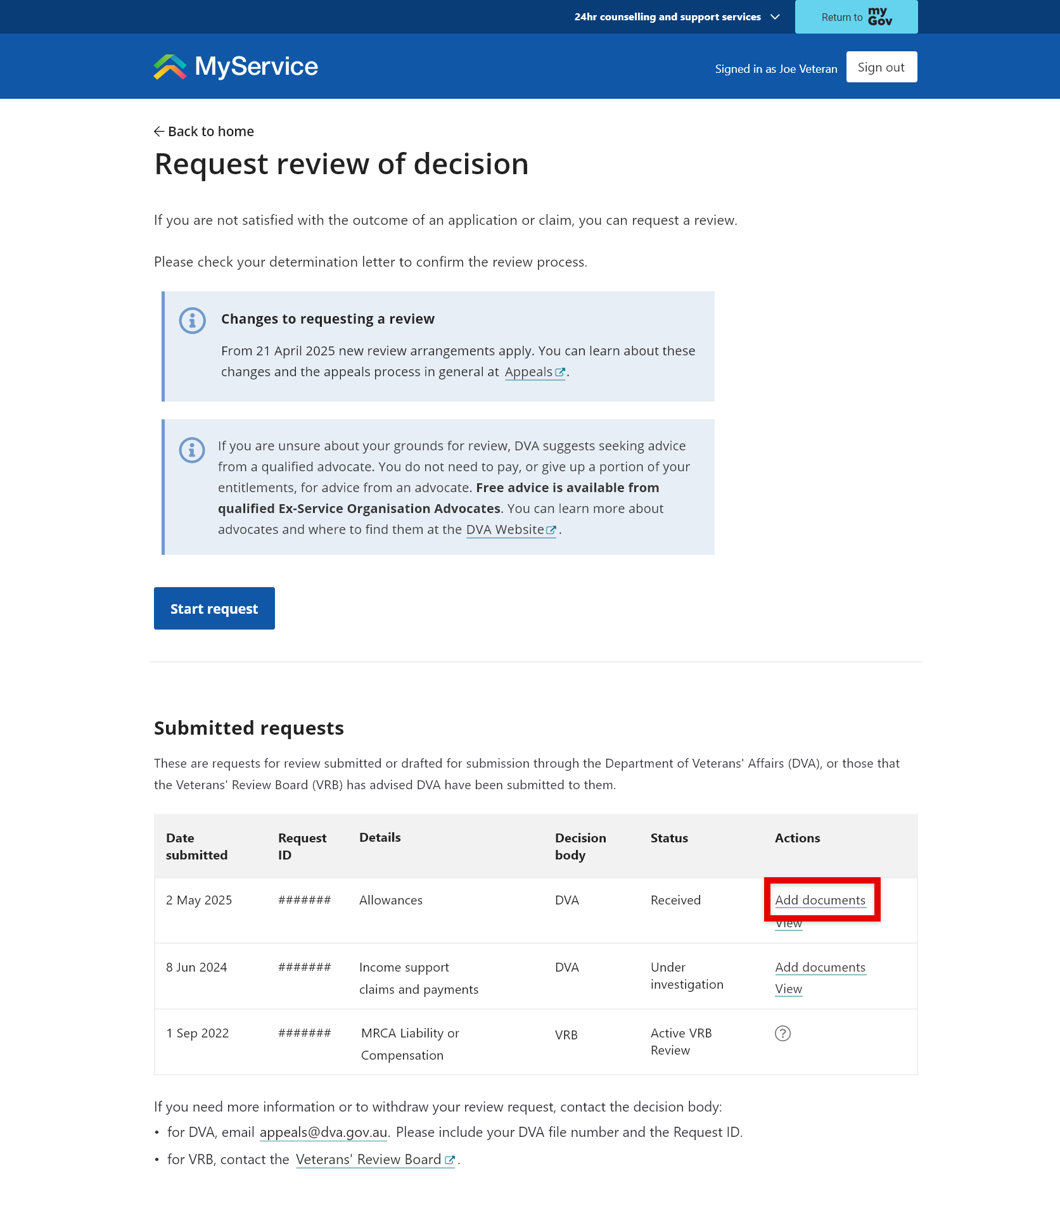Follow the Veterans' Review Board link

click(367, 1159)
